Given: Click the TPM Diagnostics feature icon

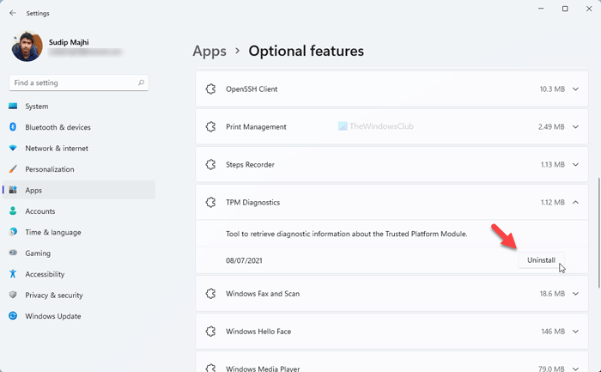Looking at the screenshot, I should pyautogui.click(x=210, y=202).
